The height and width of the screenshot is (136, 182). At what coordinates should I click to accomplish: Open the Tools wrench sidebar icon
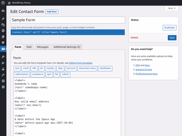coord(3,75)
